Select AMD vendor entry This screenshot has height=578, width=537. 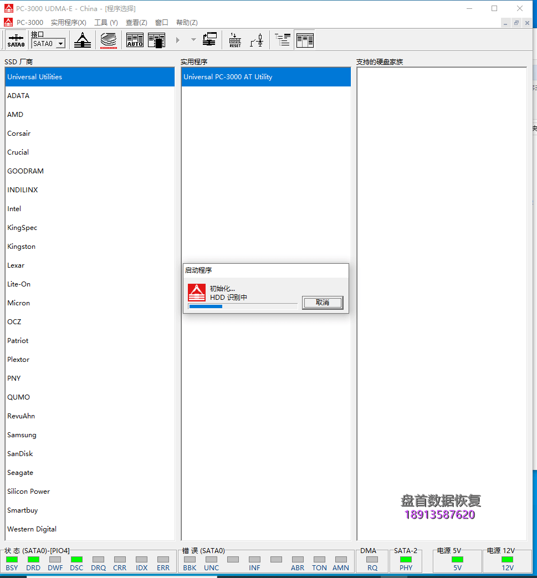click(90, 114)
